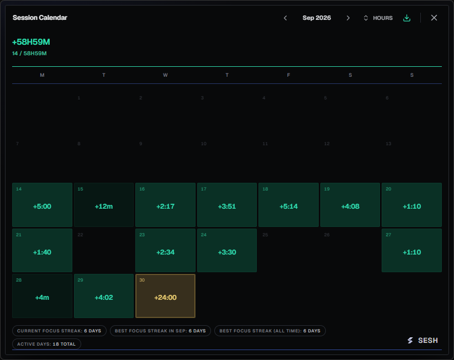Screen dimensions: 454x360
Task: Click the 14 / 58H59M summary
Action: tap(29, 53)
